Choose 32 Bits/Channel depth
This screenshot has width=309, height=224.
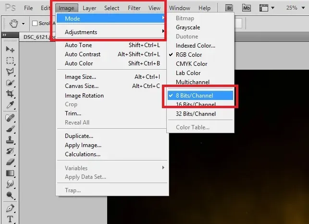[196, 114]
